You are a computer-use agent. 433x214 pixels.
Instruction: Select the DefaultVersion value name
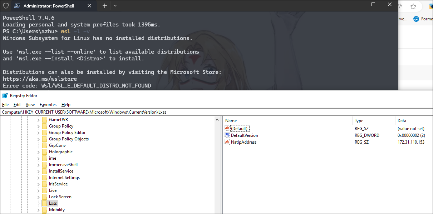[x=244, y=135]
